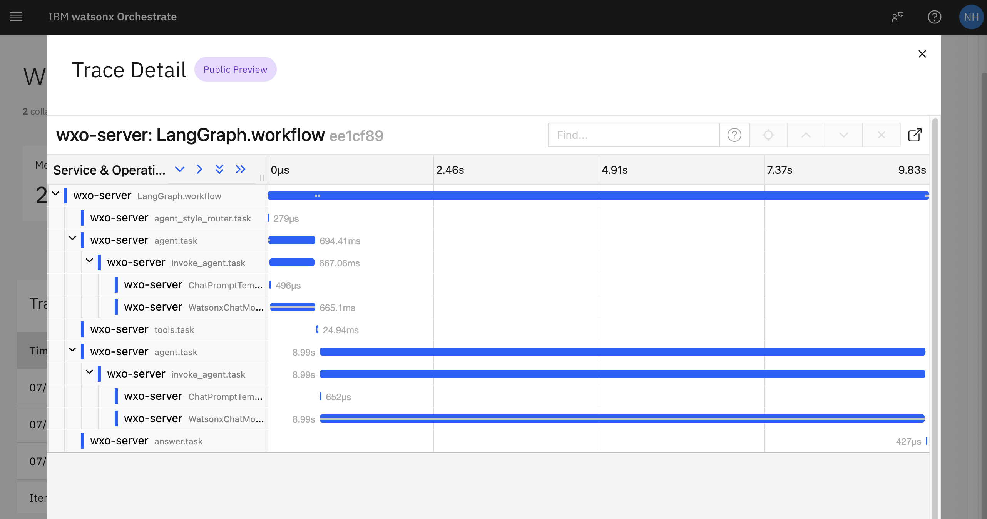Clear the search with X button

click(882, 135)
